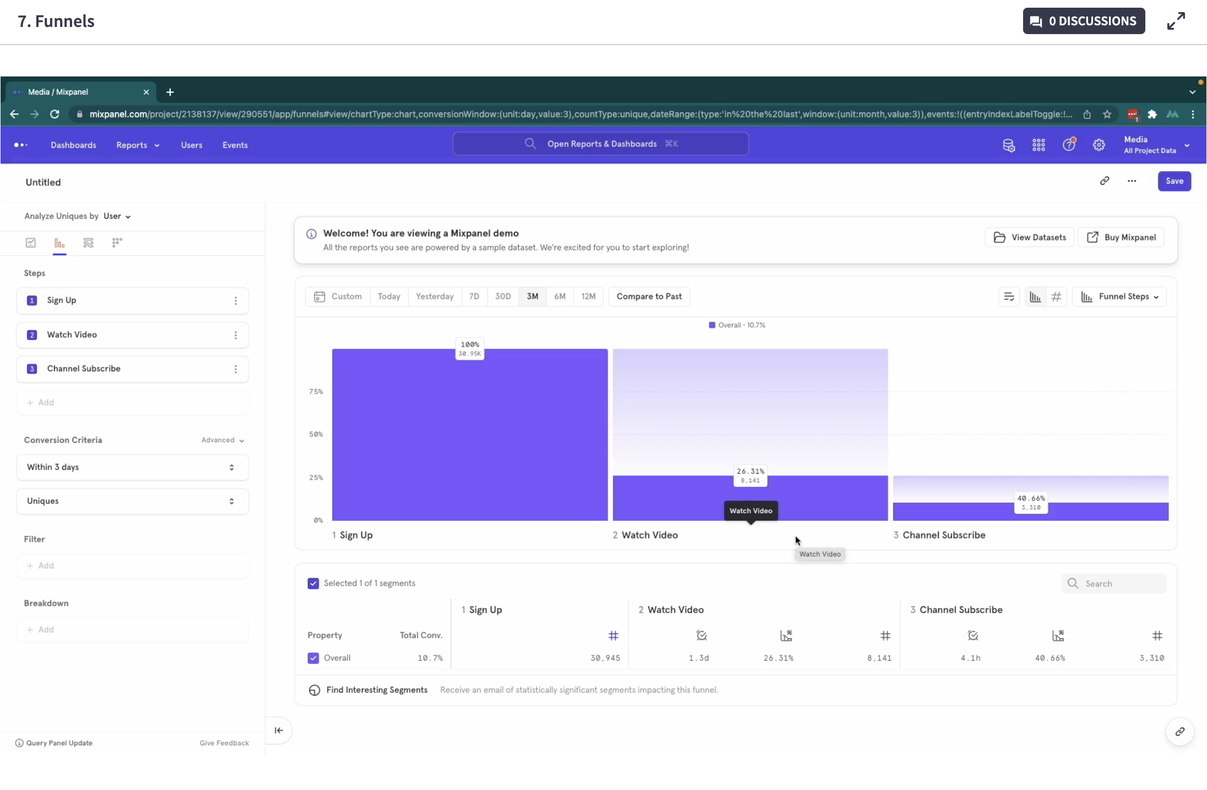The width and height of the screenshot is (1207, 790).
Task: Click the Channel Subscribe converted bar
Action: (x=1031, y=512)
